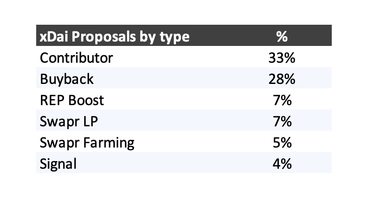
Task: Click the 7% value for REP Boost
Action: point(281,100)
